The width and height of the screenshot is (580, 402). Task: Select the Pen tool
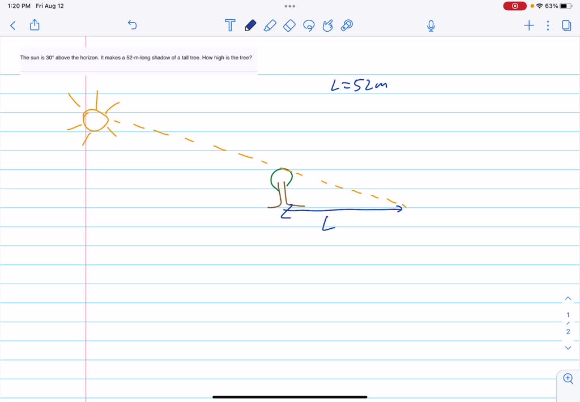tap(250, 25)
